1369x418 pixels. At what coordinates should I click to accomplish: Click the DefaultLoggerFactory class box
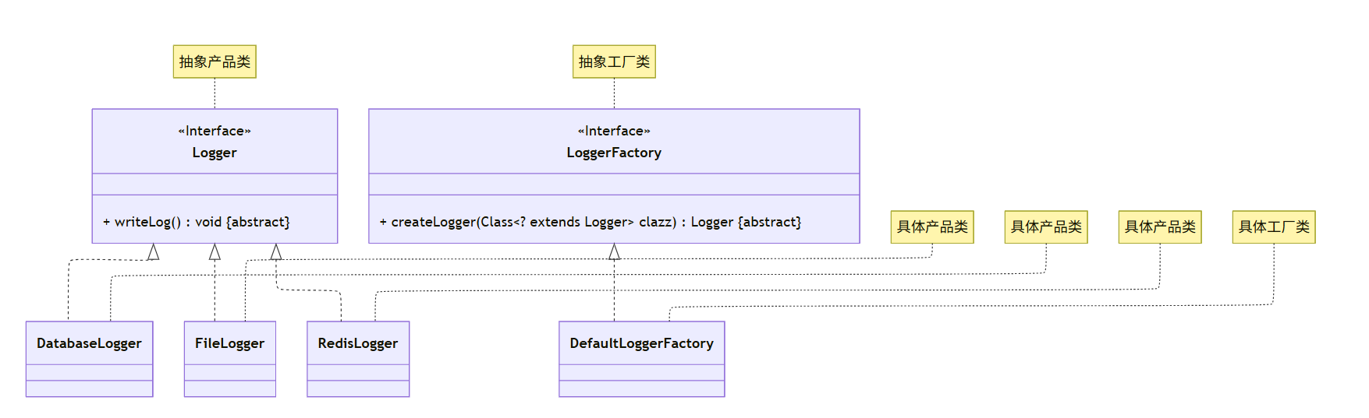tap(642, 359)
